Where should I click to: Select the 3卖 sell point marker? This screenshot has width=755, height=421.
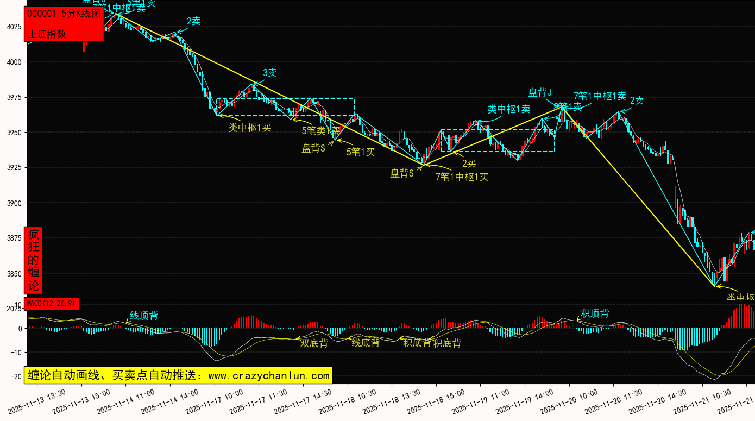tap(270, 73)
